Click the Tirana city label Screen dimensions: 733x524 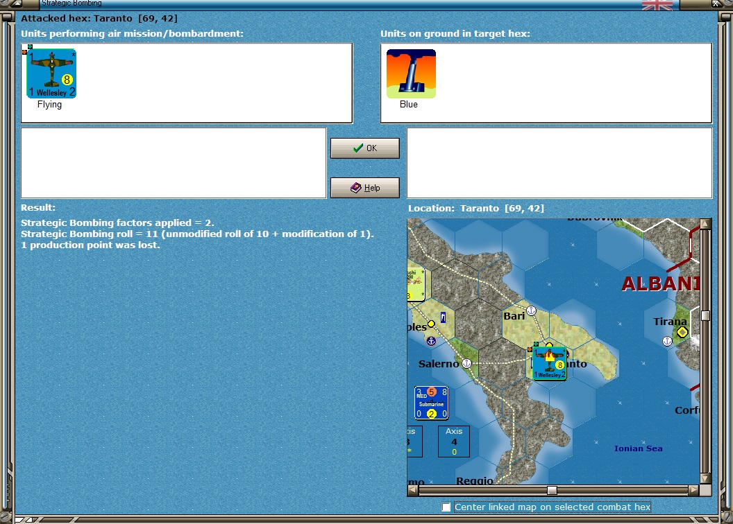pyautogui.click(x=670, y=322)
